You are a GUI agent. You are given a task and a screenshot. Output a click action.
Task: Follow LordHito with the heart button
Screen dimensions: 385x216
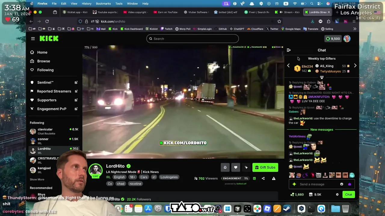[236, 167]
